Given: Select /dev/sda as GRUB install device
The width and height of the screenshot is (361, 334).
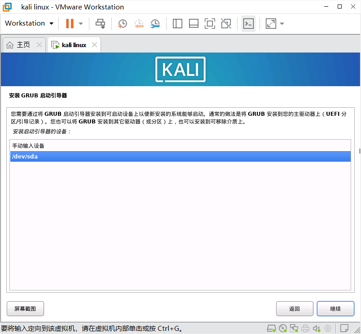Looking at the screenshot, I should [x=180, y=157].
